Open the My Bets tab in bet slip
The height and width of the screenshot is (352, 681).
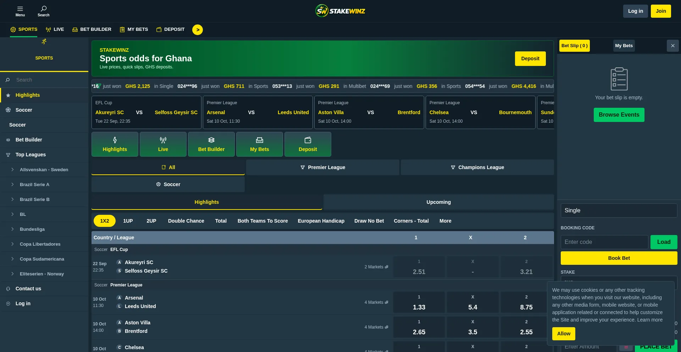pyautogui.click(x=624, y=46)
